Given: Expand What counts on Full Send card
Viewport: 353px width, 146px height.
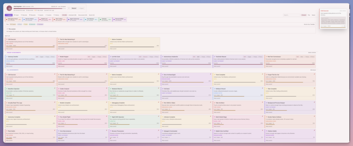Looking at the screenshot, I should coord(165,98).
